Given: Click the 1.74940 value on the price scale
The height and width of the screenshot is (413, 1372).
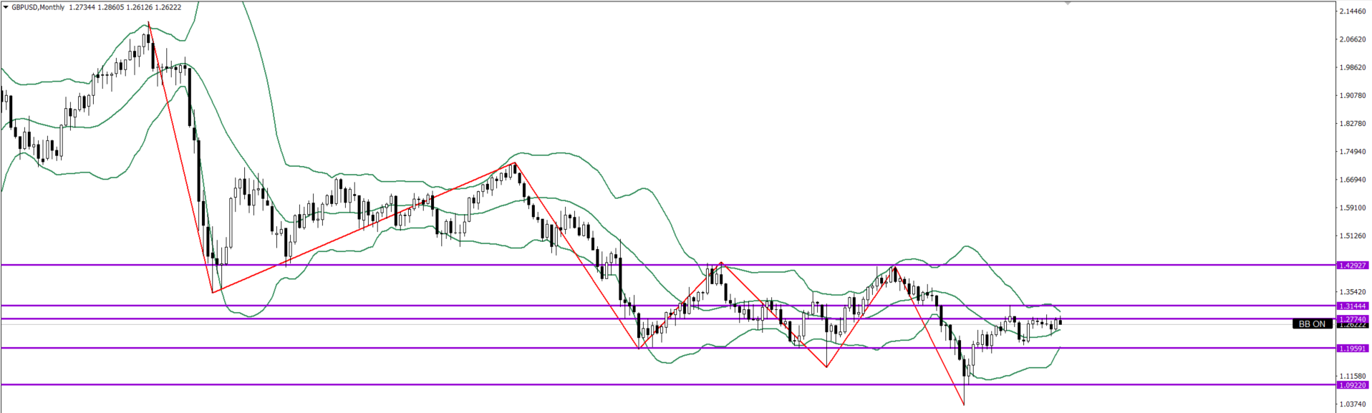Looking at the screenshot, I should click(1352, 152).
